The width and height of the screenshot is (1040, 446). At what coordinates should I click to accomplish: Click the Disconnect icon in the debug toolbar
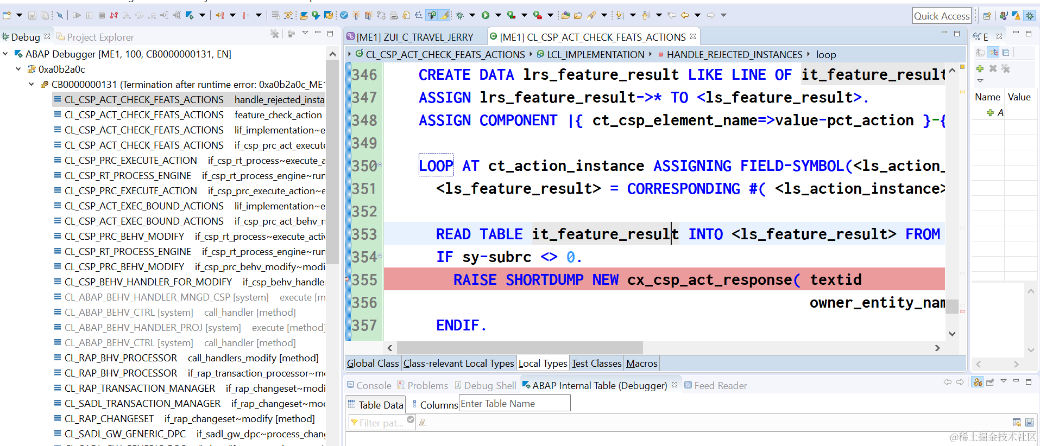(114, 15)
